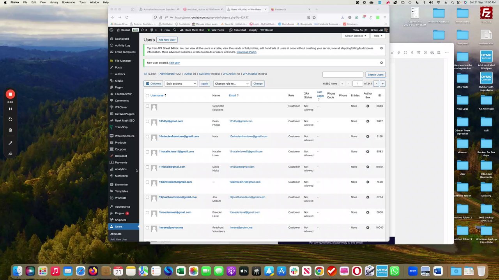Expand the Screen Options panel

click(356, 36)
